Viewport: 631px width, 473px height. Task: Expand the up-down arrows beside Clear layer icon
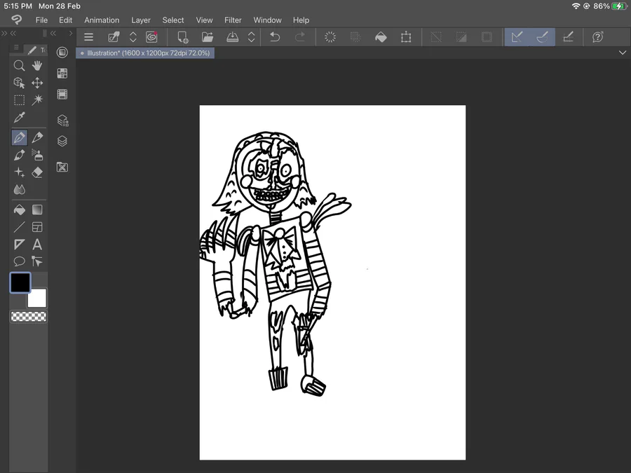coord(133,37)
